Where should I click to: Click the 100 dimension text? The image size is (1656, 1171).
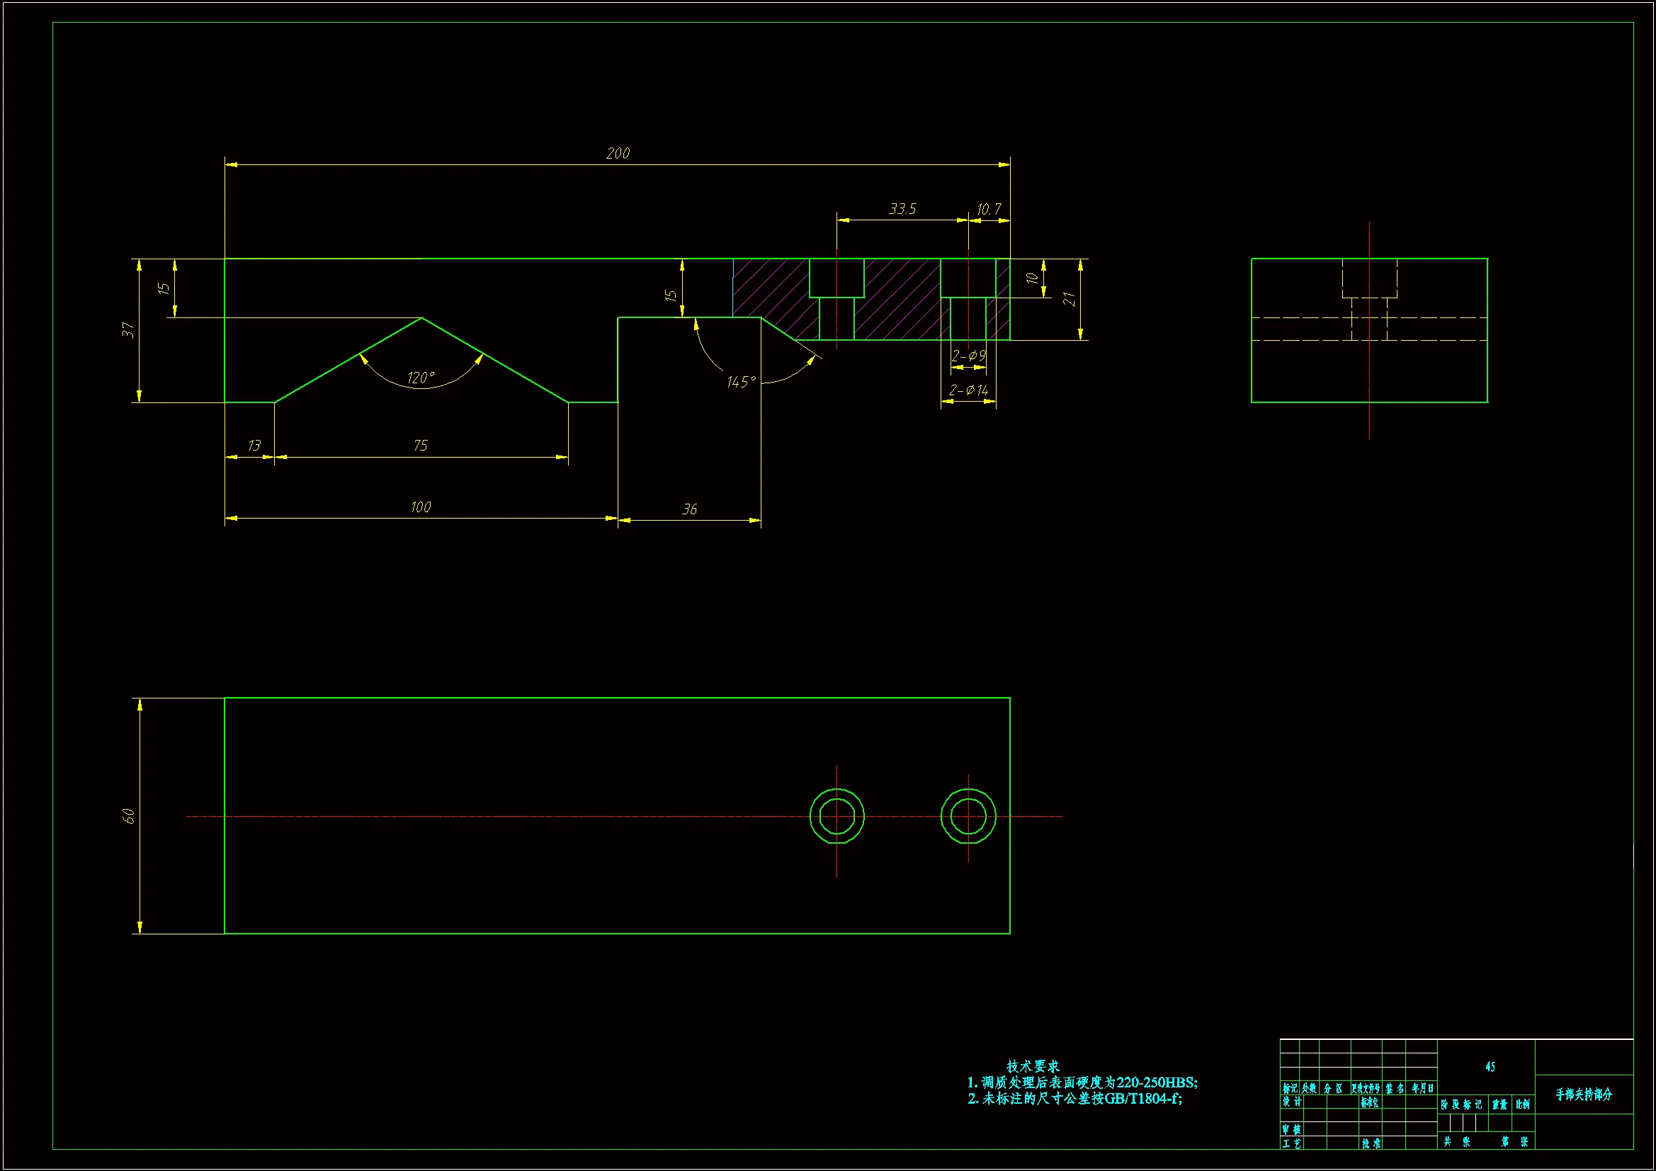421,507
